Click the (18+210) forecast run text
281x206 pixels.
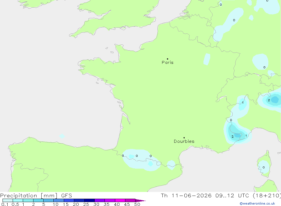coord(267,195)
